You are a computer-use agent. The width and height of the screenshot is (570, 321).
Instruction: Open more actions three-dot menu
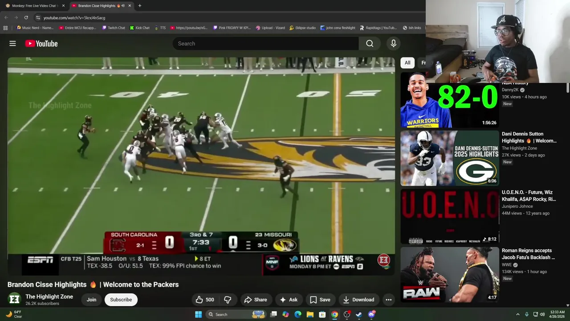(388, 300)
